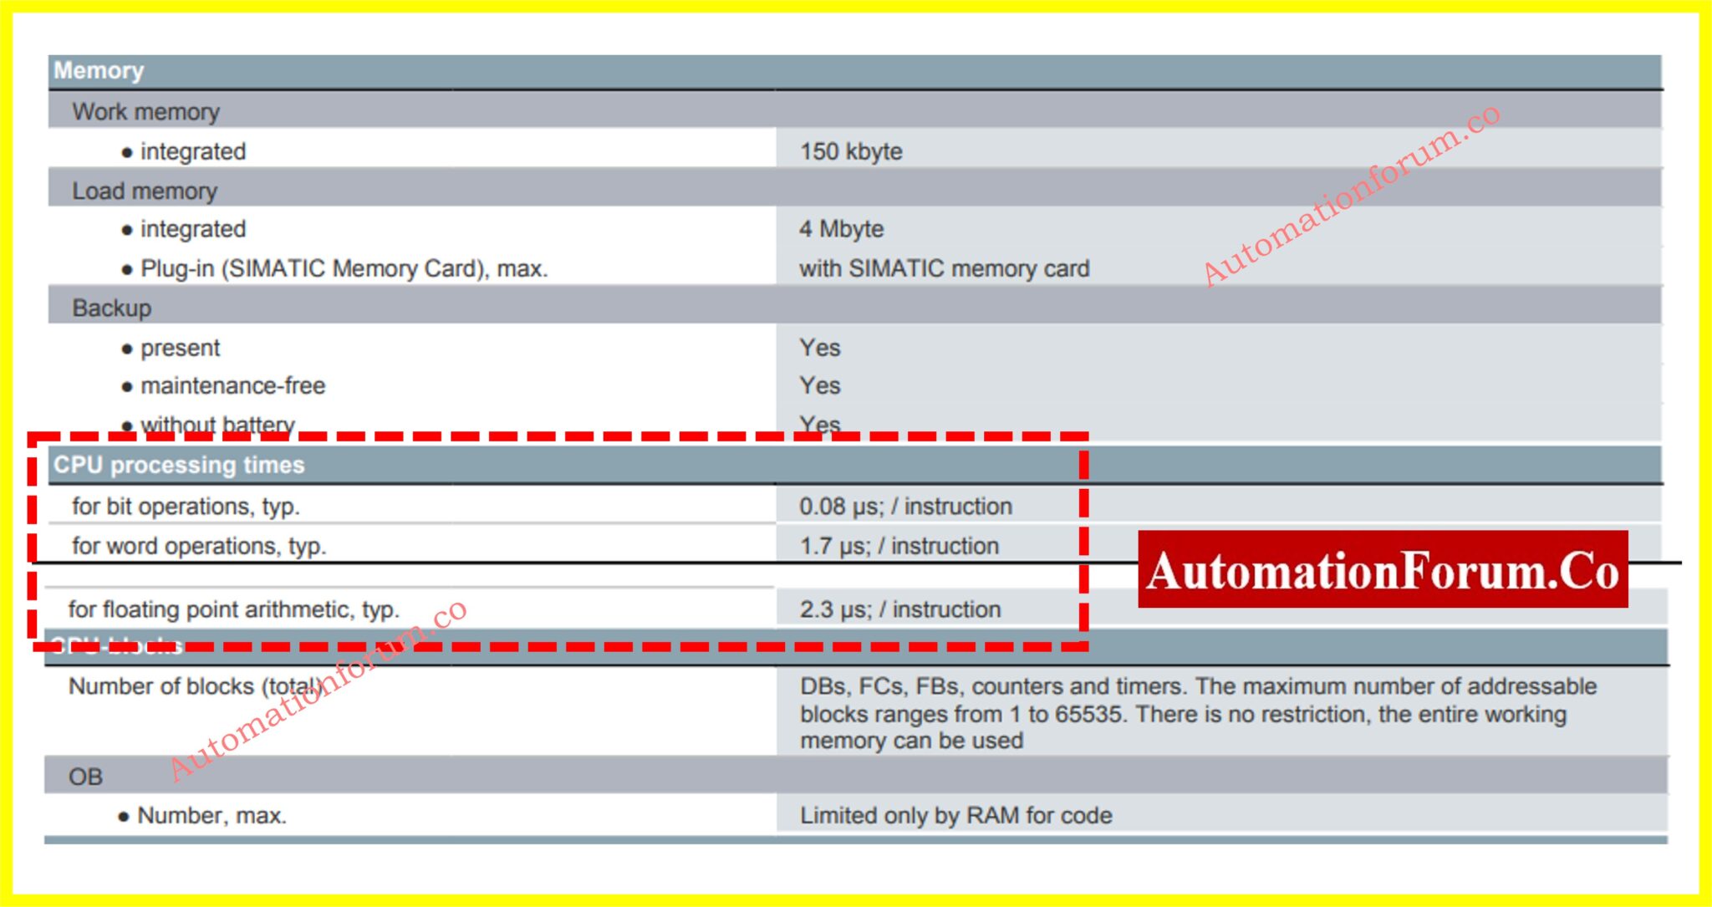Select the 2.3 µs floating point value
This screenshot has height=907, width=1712.
pos(901,609)
